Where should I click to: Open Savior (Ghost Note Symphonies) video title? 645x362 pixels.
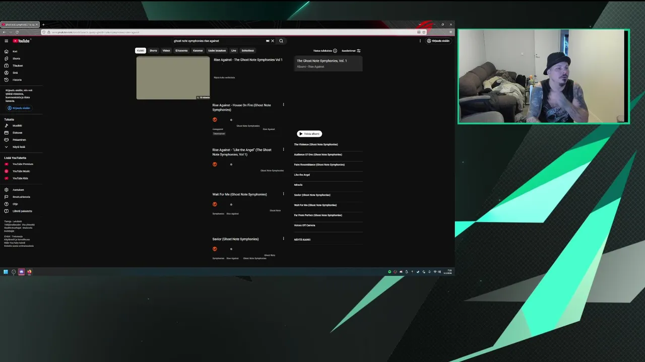[235, 239]
